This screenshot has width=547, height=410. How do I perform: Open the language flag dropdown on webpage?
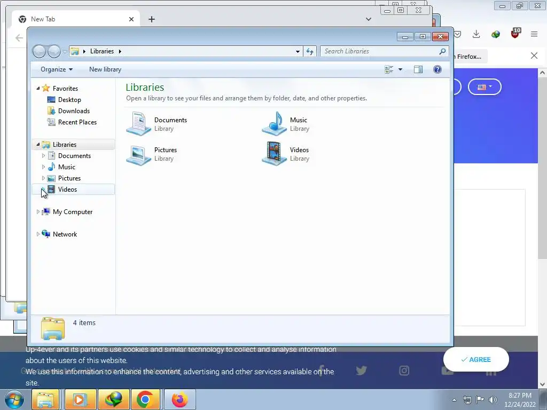pyautogui.click(x=485, y=87)
